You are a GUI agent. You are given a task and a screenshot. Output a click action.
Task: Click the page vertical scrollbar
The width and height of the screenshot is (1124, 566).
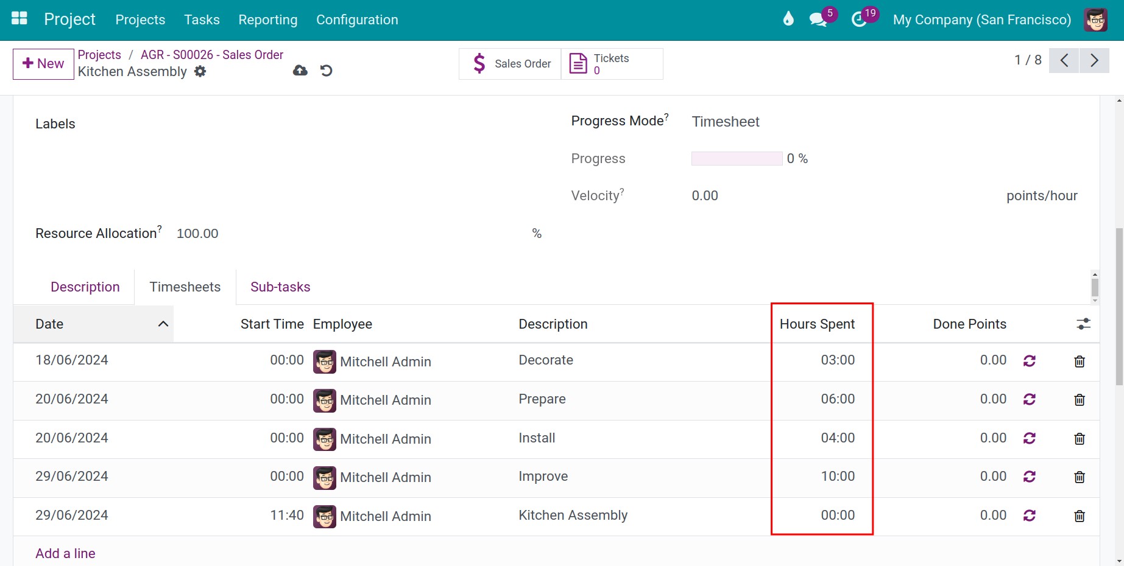pyautogui.click(x=1119, y=307)
